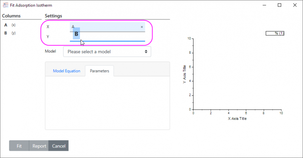Switch to the Model Equation tab
Screen dimensions: 303x158
tap(66, 71)
